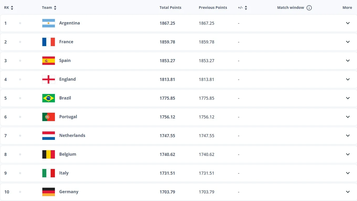357x201 pixels.
Task: Expand Italy row details chevron
Action: [348, 173]
